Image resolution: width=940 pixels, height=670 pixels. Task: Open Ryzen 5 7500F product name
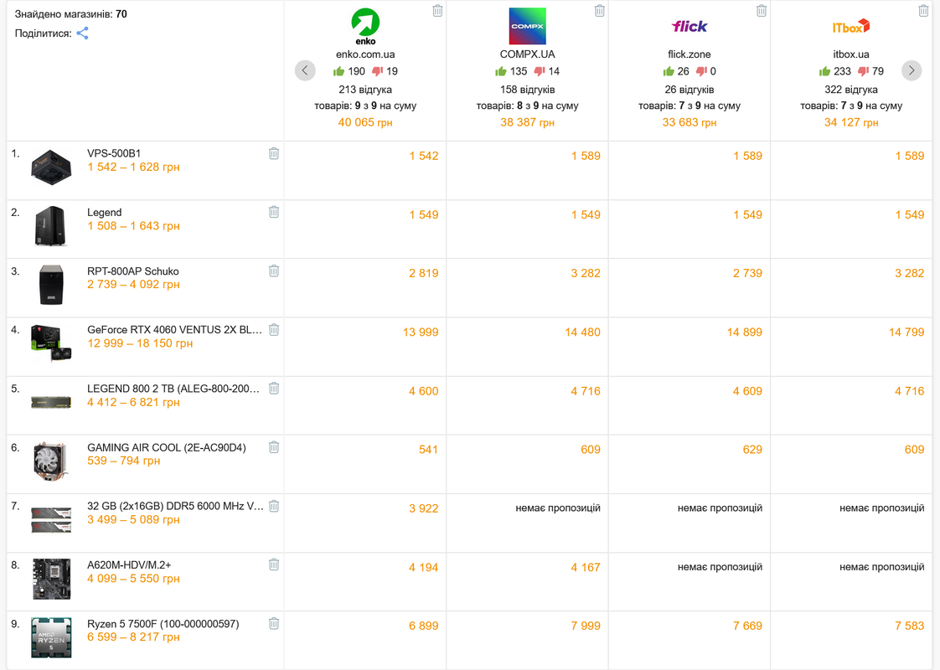[x=163, y=624]
